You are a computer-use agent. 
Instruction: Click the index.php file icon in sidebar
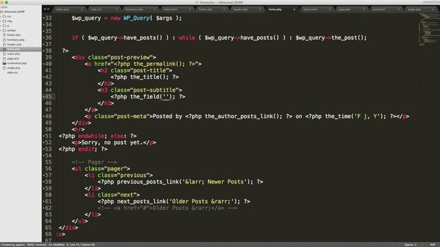[4, 54]
